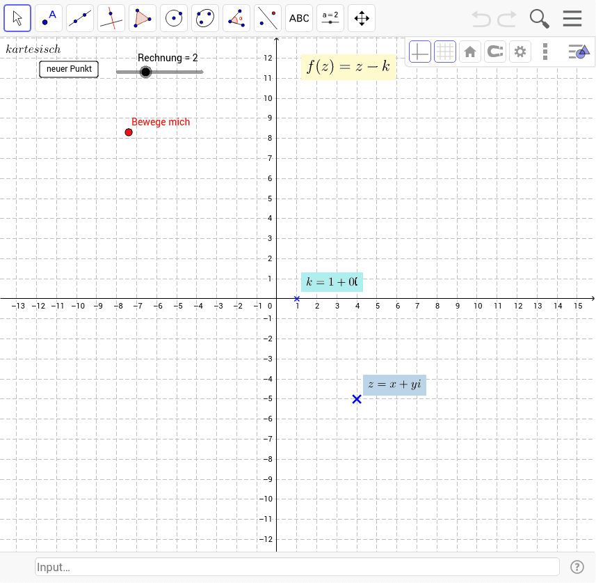Viewport: 596px width, 583px height.
Task: Select the Polygon tool
Action: click(143, 18)
